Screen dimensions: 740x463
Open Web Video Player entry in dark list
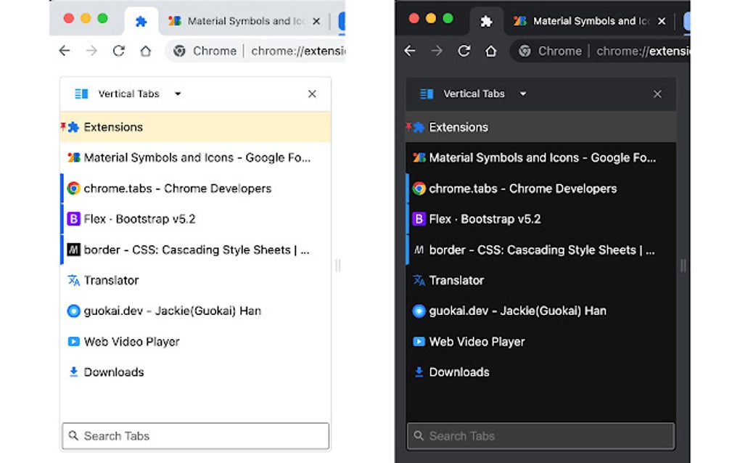pos(477,342)
